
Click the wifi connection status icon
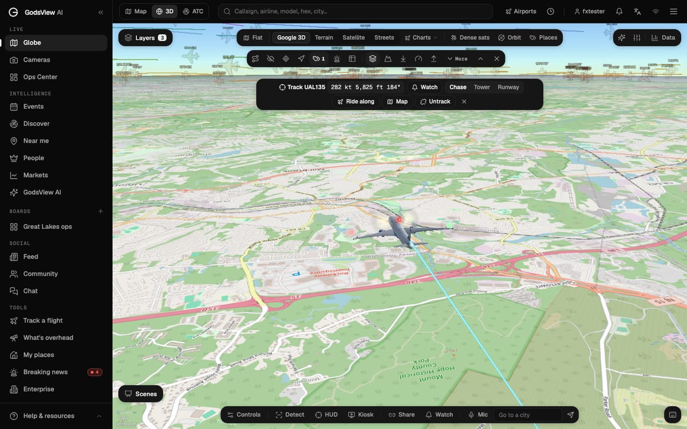pos(656,11)
